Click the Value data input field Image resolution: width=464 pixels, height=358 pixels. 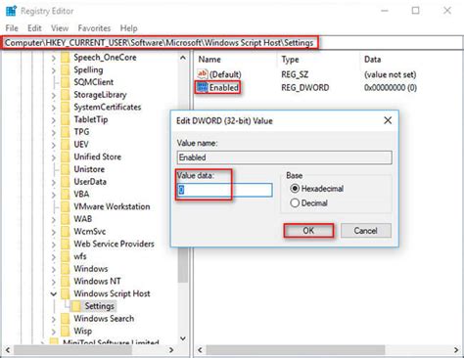click(225, 190)
